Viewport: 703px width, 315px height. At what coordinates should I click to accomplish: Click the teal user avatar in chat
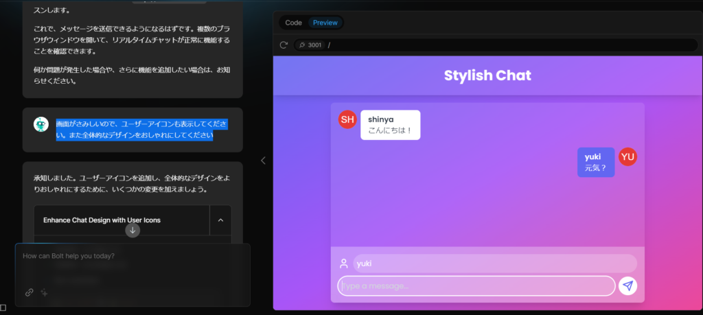[x=41, y=124]
